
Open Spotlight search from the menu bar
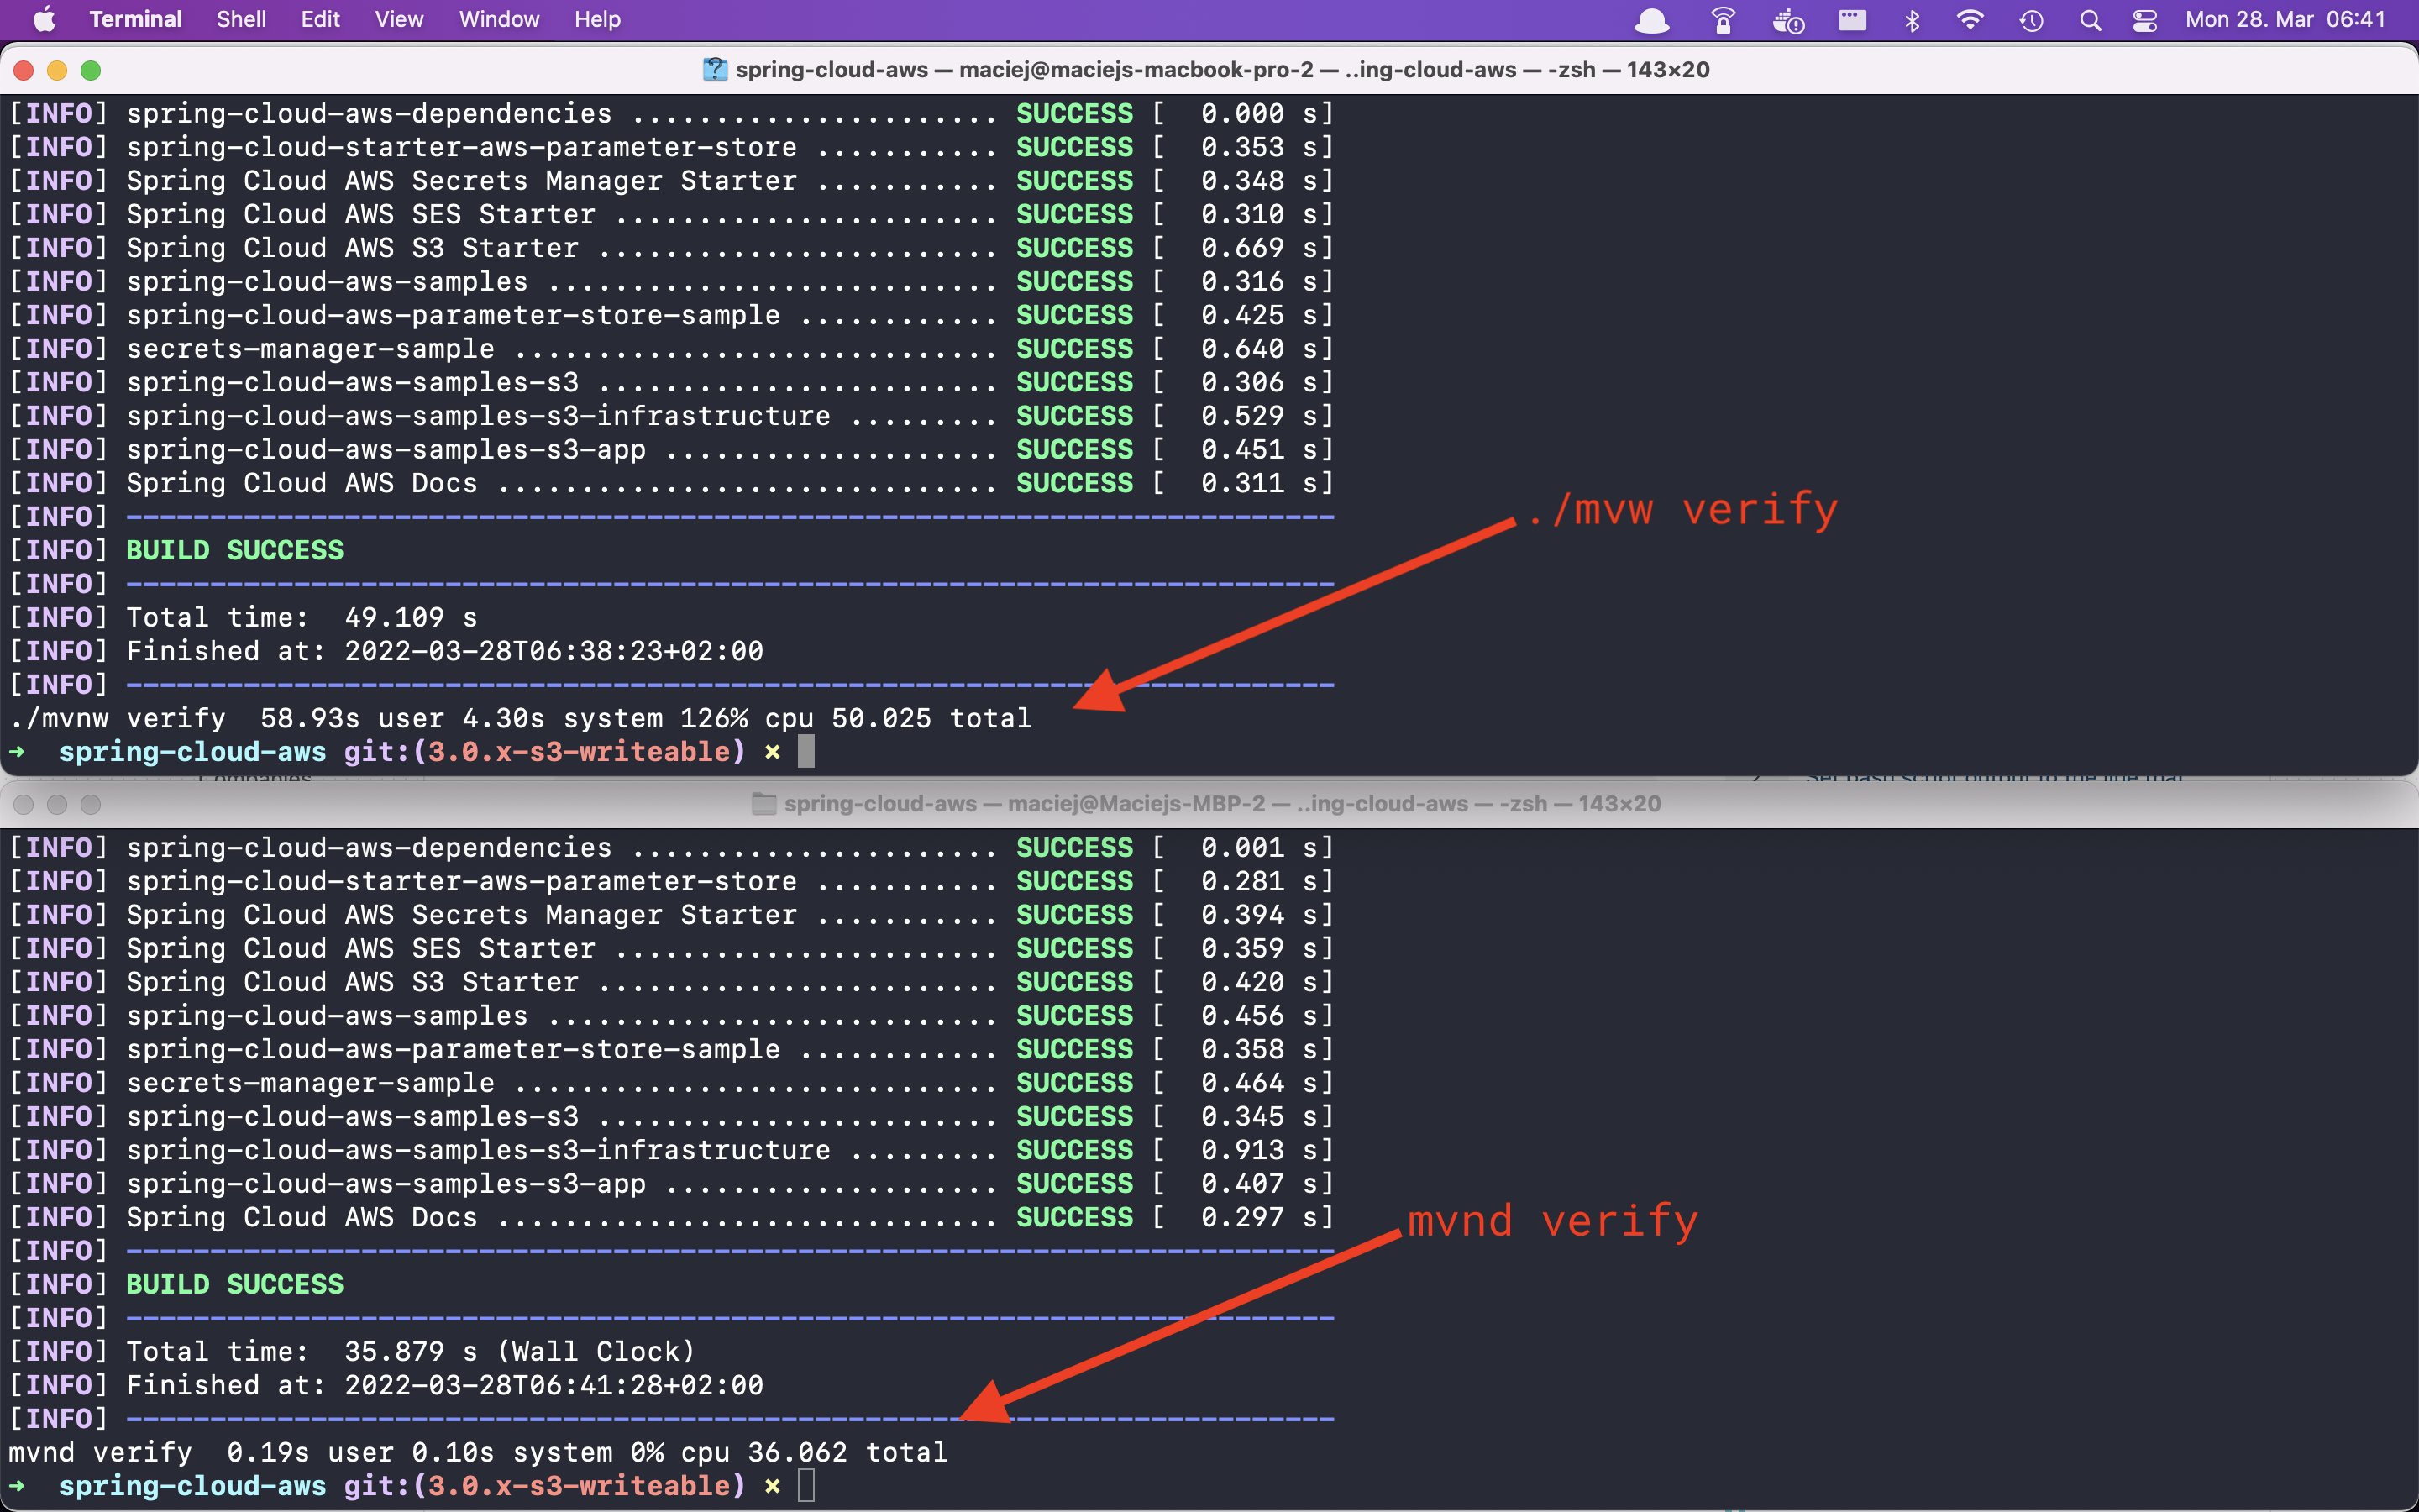tap(2090, 20)
